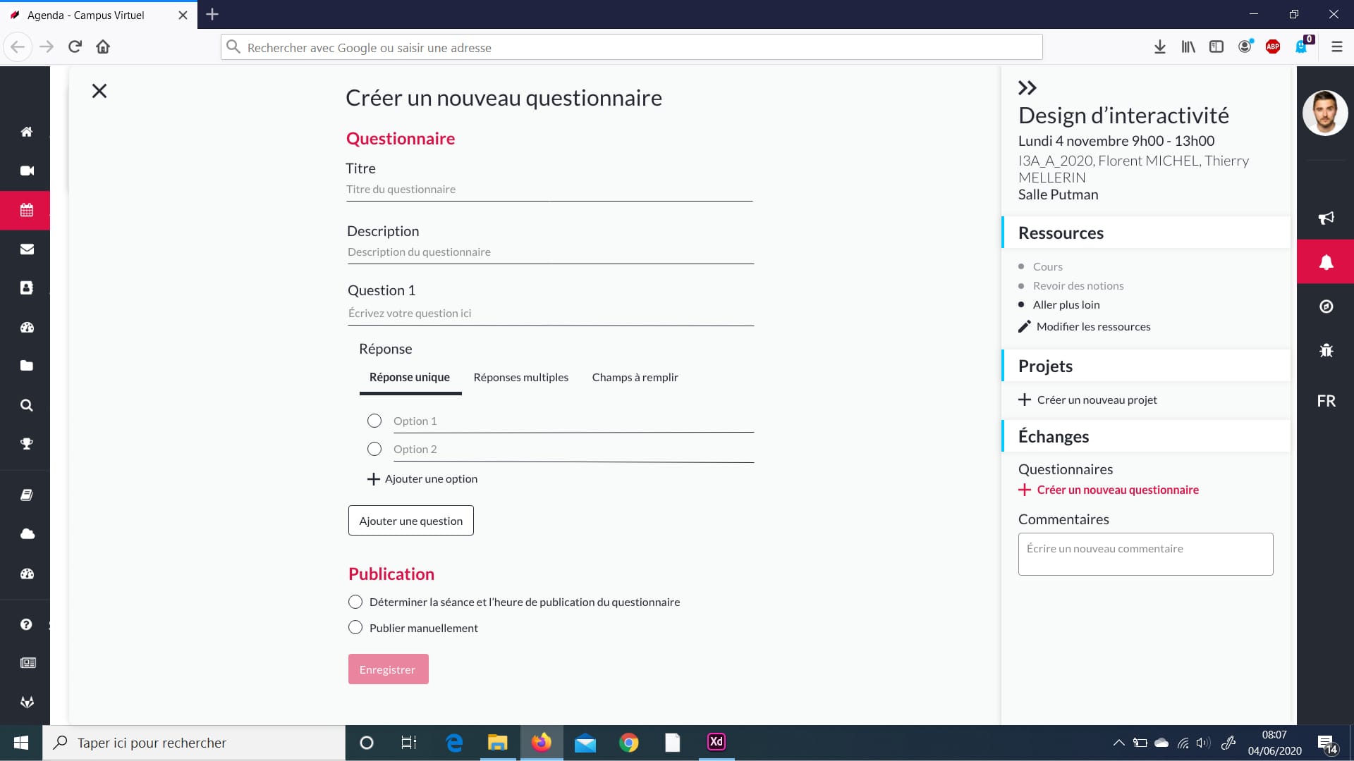Select Publier manuellement radio option
Image resolution: width=1354 pixels, height=761 pixels.
click(x=355, y=628)
